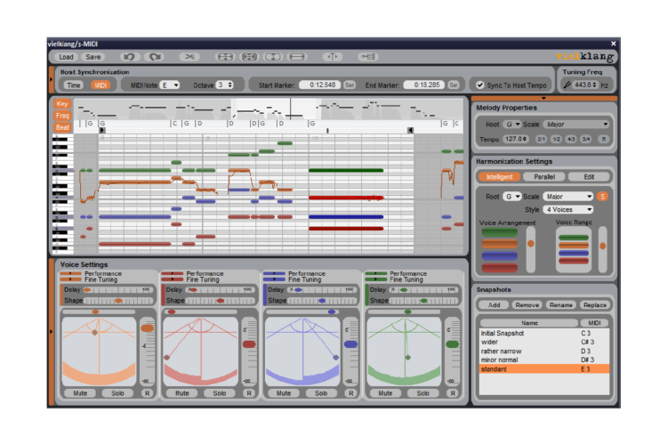Select the Edit harmonization tab
Screen dimensions: 667x445
[589, 177]
